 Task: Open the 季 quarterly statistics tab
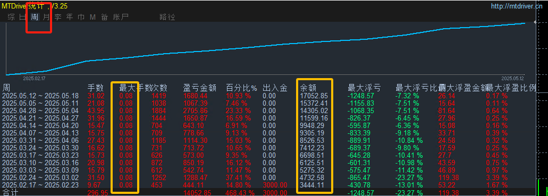[x=58, y=17]
